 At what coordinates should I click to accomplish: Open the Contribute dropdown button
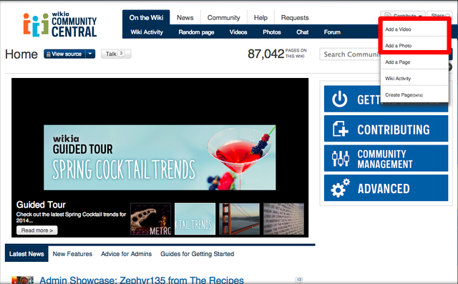[x=403, y=15]
